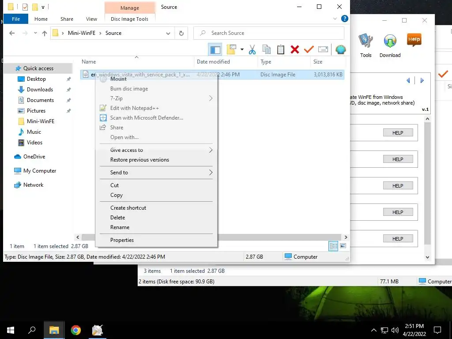Image resolution: width=452 pixels, height=339 pixels.
Task: Click the shell icon in Explorer toolbar
Action: click(340, 49)
